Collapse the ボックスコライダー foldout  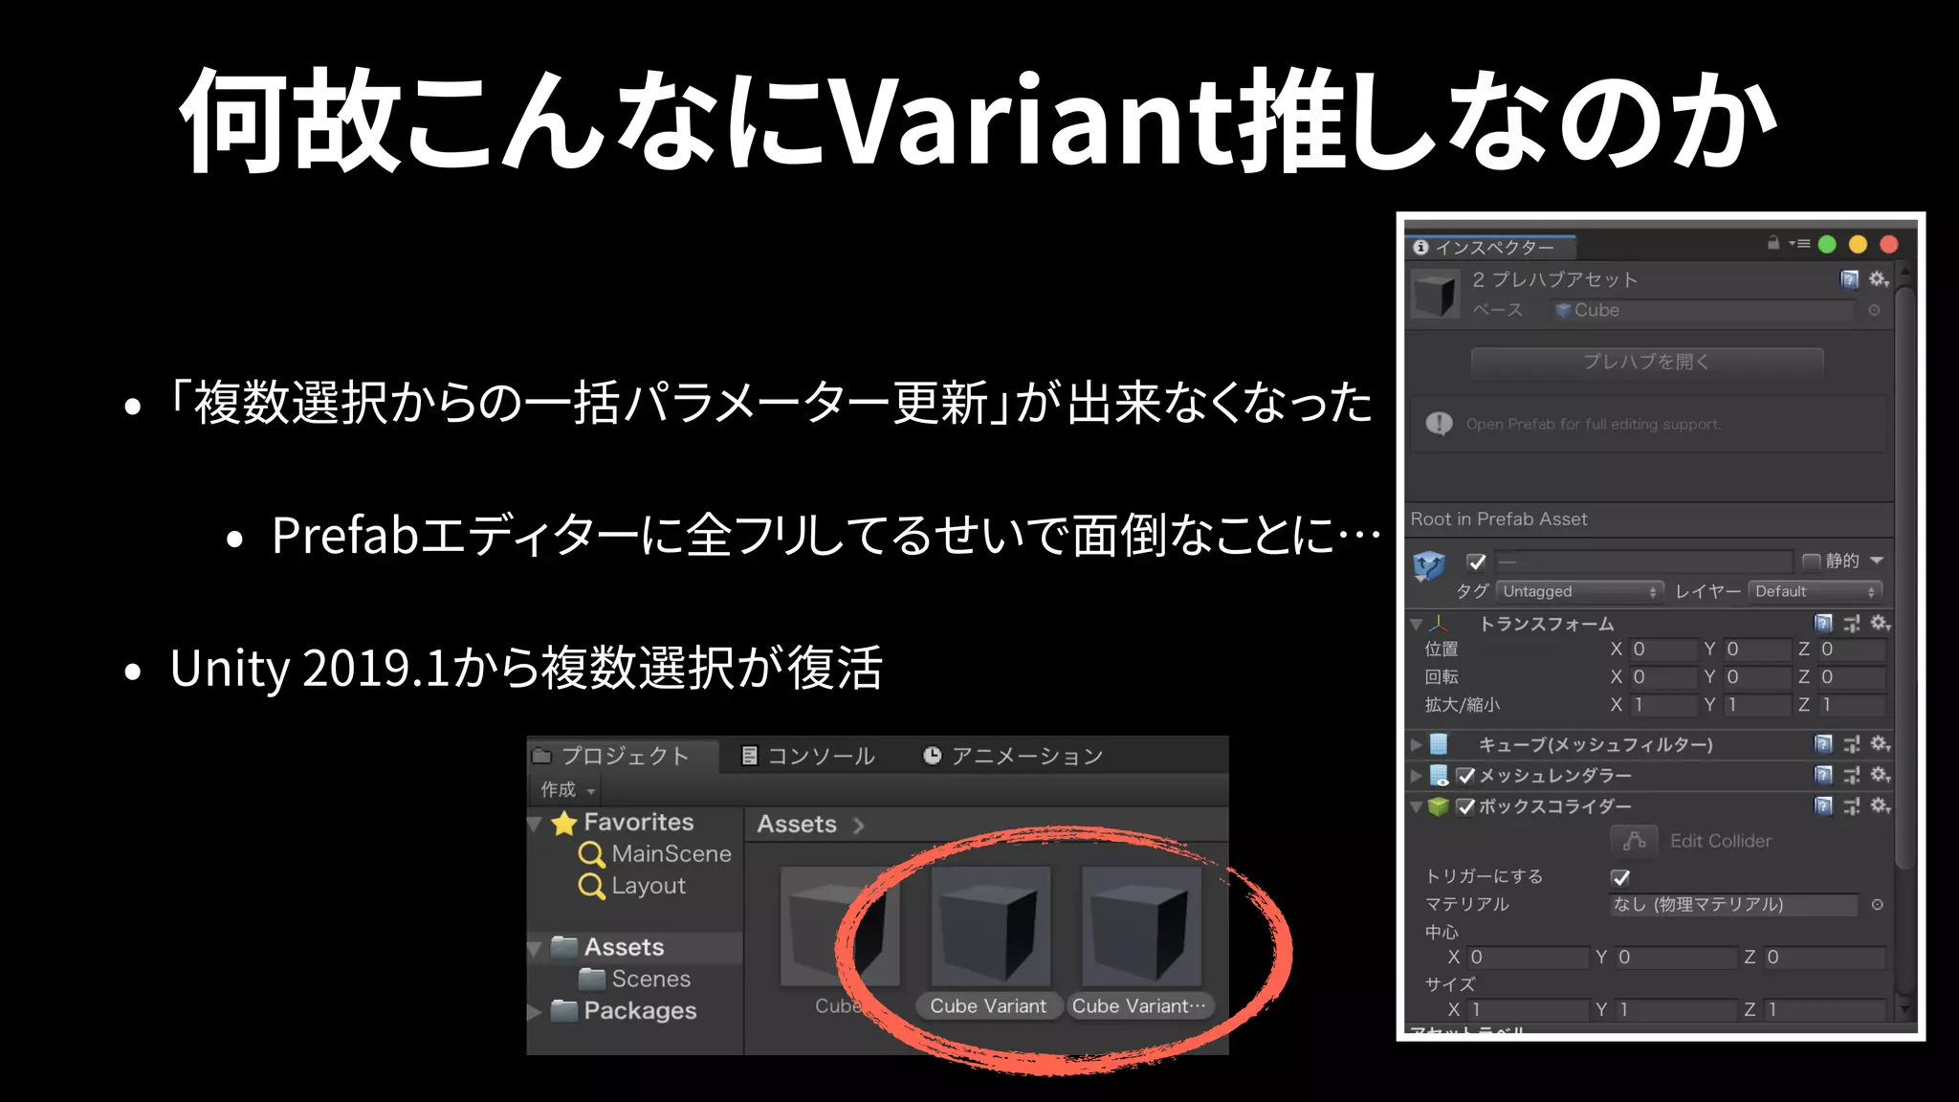click(1416, 807)
